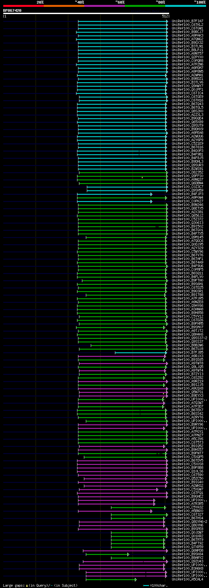The image size is (209, 588).
Task: Select hit label UniRef100_A9U1K8
Action: [187, 389]
